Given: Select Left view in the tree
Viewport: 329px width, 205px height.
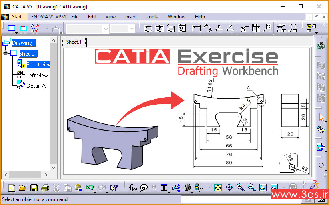Looking at the screenshot, I should point(37,75).
